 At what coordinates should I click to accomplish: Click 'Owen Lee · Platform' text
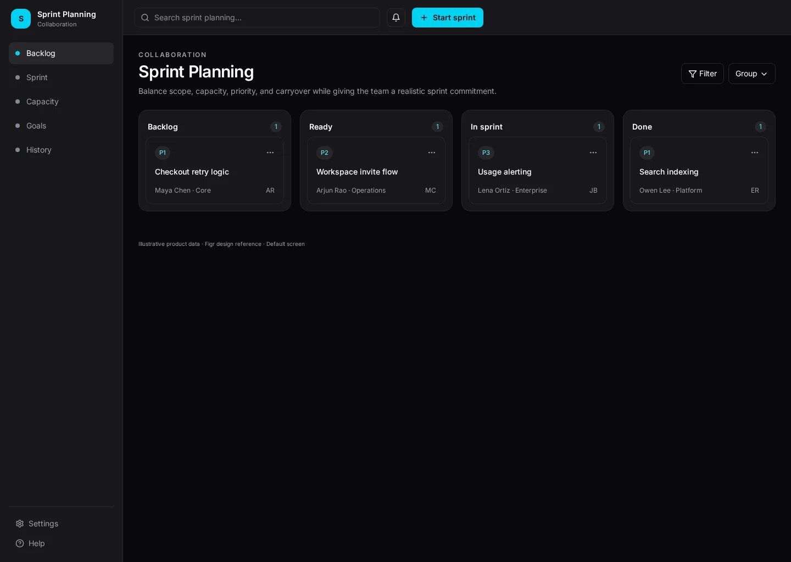point(671,190)
